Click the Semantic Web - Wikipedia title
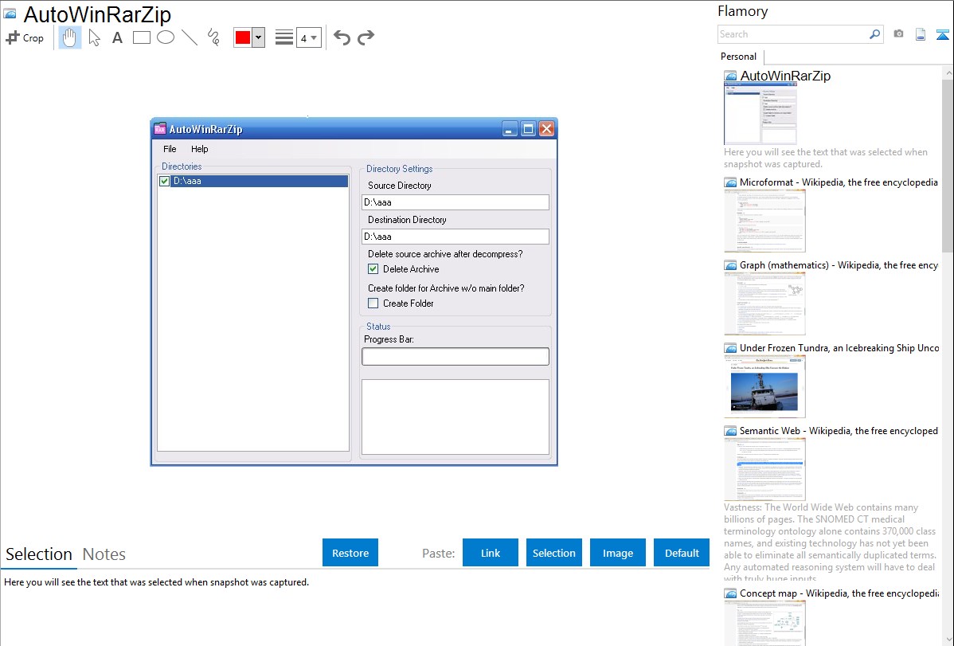The height and width of the screenshot is (646, 954). [x=839, y=430]
